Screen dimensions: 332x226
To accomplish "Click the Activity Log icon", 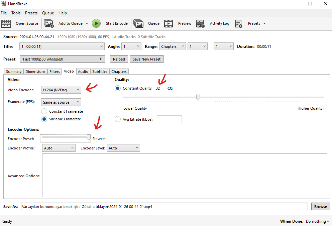I will tap(200, 23).
